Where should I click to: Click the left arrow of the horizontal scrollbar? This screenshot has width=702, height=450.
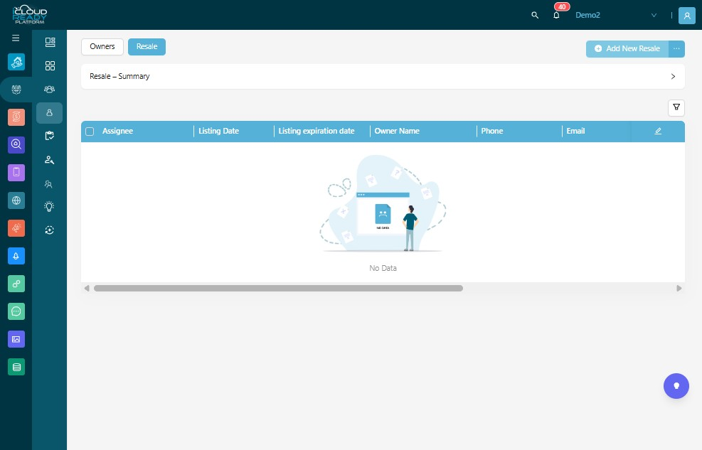tap(87, 289)
